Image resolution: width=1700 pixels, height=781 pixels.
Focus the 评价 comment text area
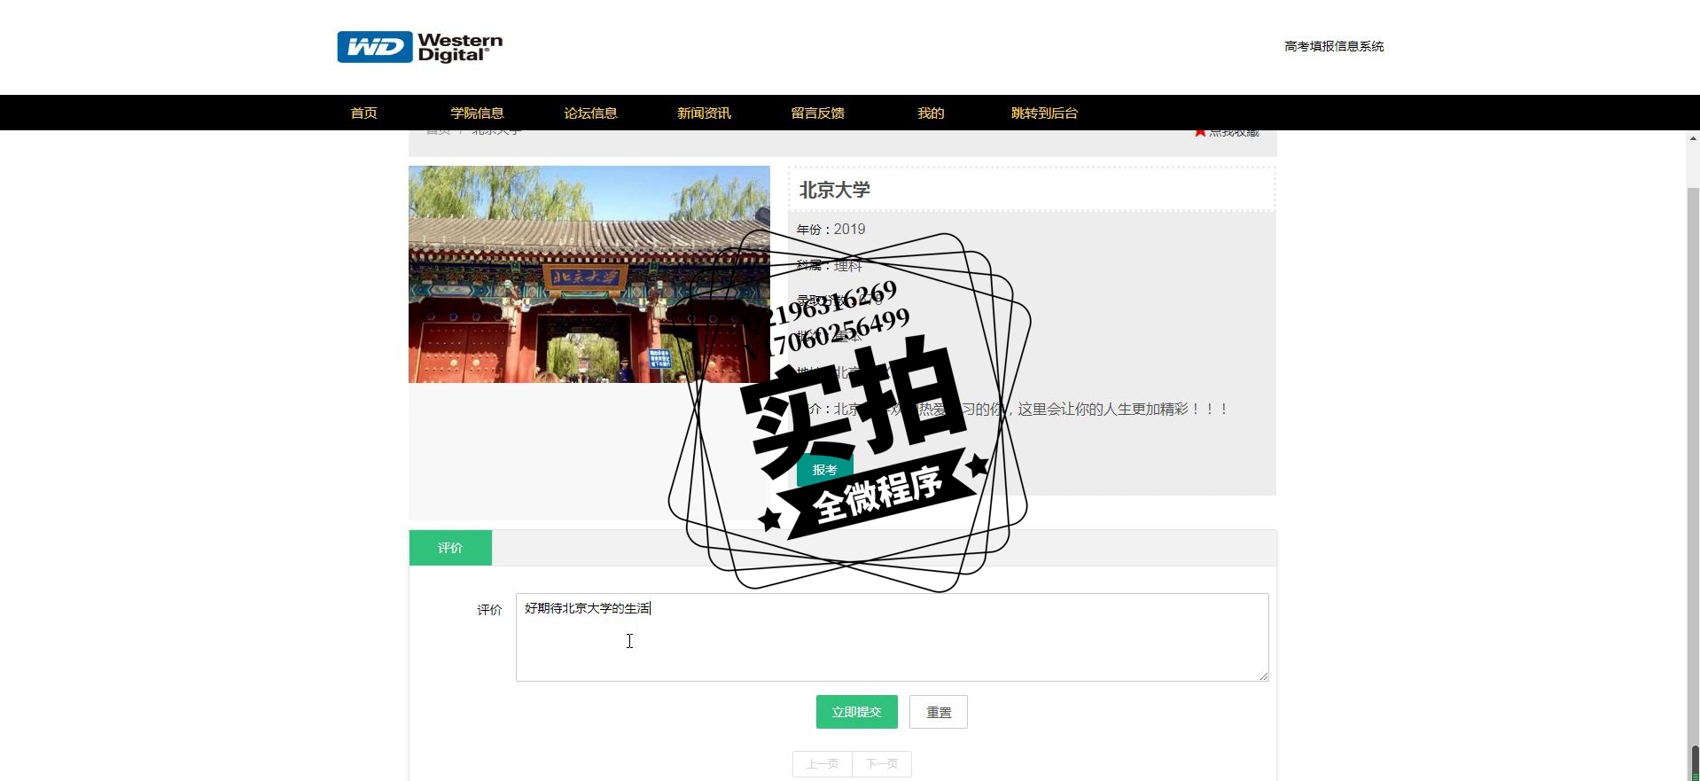[x=892, y=637]
